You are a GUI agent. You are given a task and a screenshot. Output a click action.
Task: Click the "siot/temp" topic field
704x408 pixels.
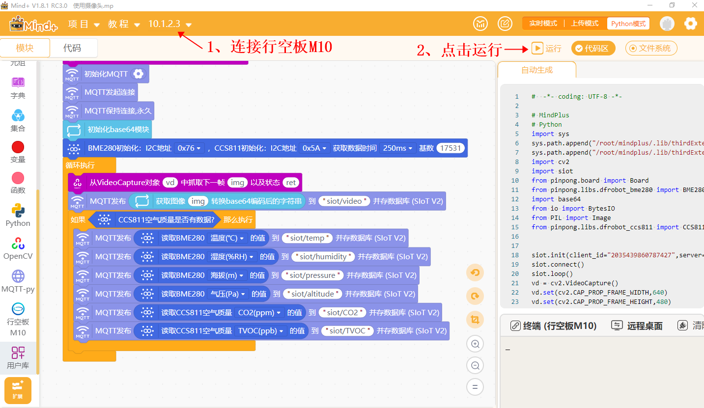coord(308,238)
